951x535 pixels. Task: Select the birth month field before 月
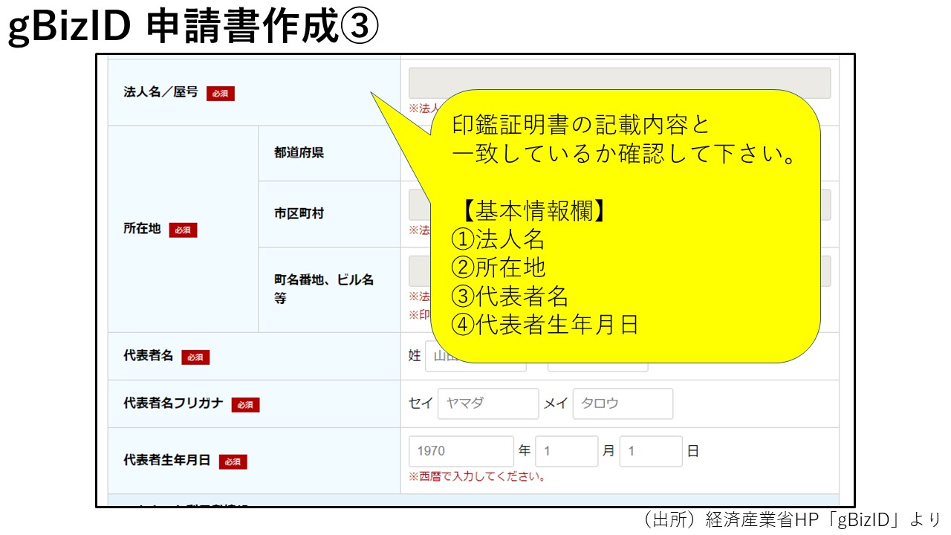point(566,451)
